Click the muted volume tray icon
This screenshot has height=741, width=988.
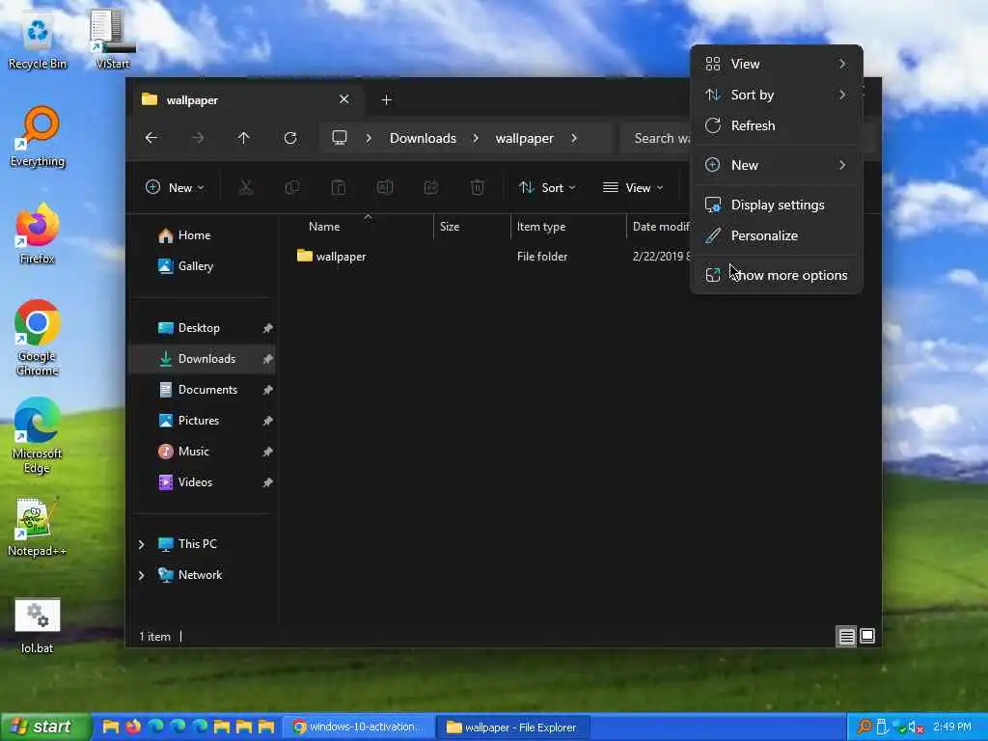pyautogui.click(x=916, y=727)
